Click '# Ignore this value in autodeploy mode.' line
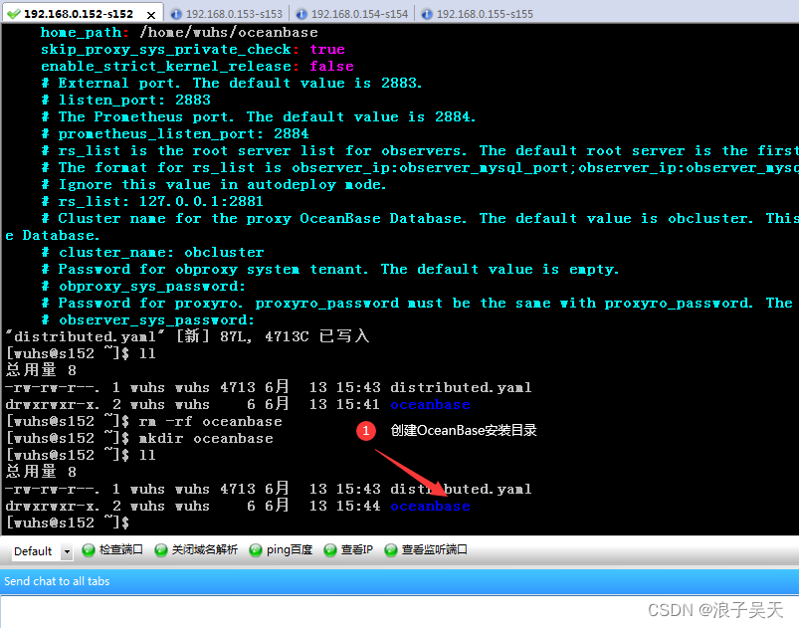Viewport: 799px width, 628px height. click(x=215, y=184)
